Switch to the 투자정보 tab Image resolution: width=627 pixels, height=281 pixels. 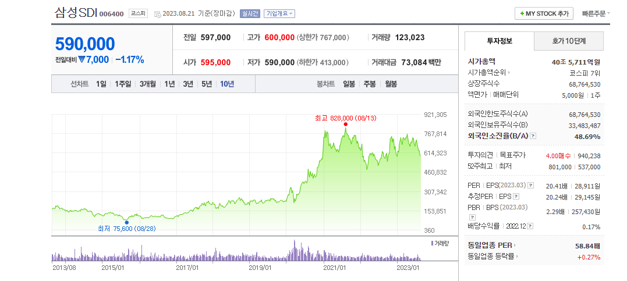500,41
